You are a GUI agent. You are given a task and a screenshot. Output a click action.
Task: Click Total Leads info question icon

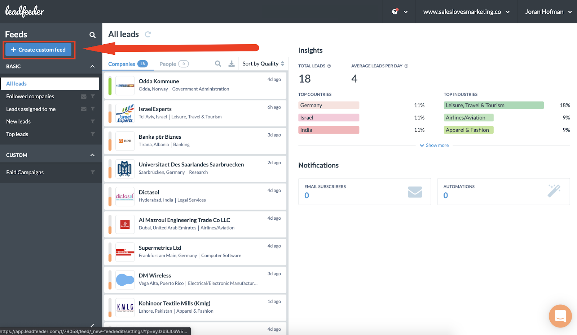[329, 66]
